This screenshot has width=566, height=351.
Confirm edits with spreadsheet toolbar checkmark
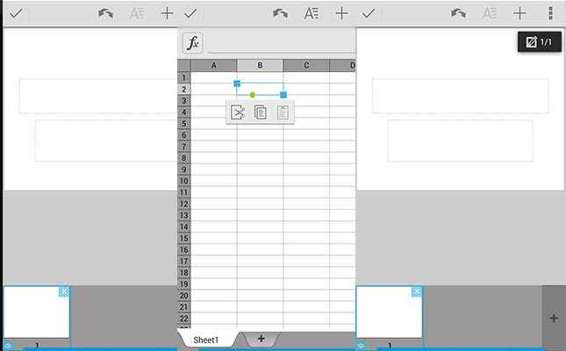(190, 13)
